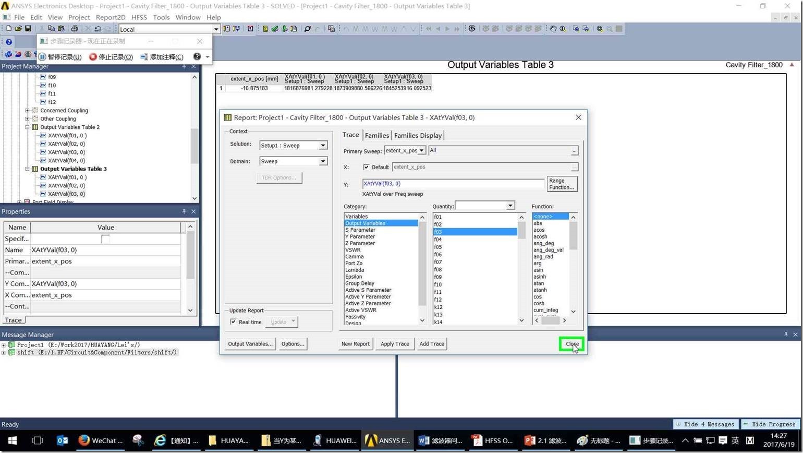Screen dimensions: 803x453
Task: Switch to the Families tab
Action: coord(376,135)
